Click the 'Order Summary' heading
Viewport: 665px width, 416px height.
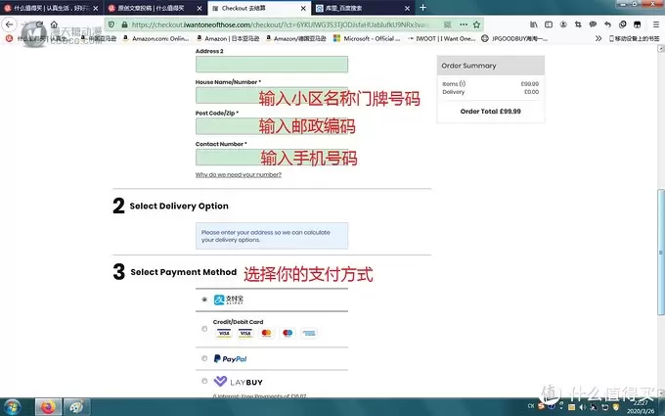468,66
